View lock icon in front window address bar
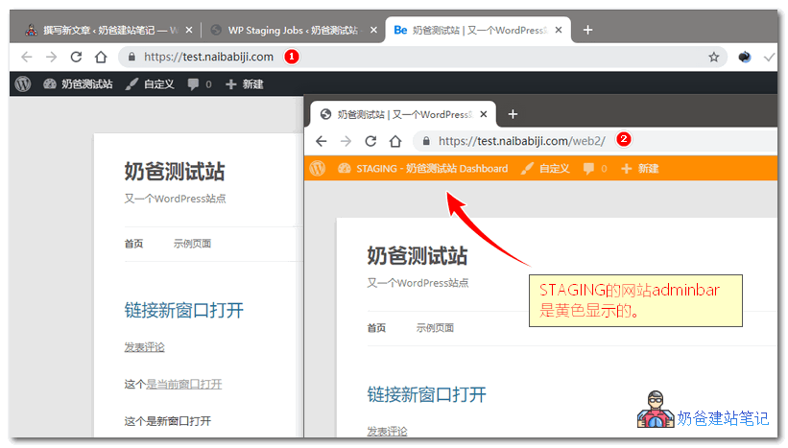The image size is (788, 448). click(x=426, y=141)
